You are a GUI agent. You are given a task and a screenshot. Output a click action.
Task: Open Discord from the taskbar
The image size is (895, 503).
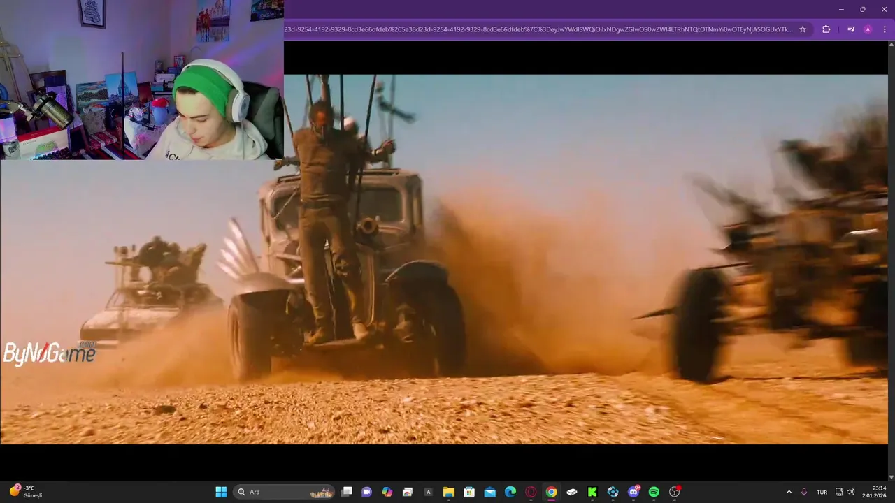[633, 492]
